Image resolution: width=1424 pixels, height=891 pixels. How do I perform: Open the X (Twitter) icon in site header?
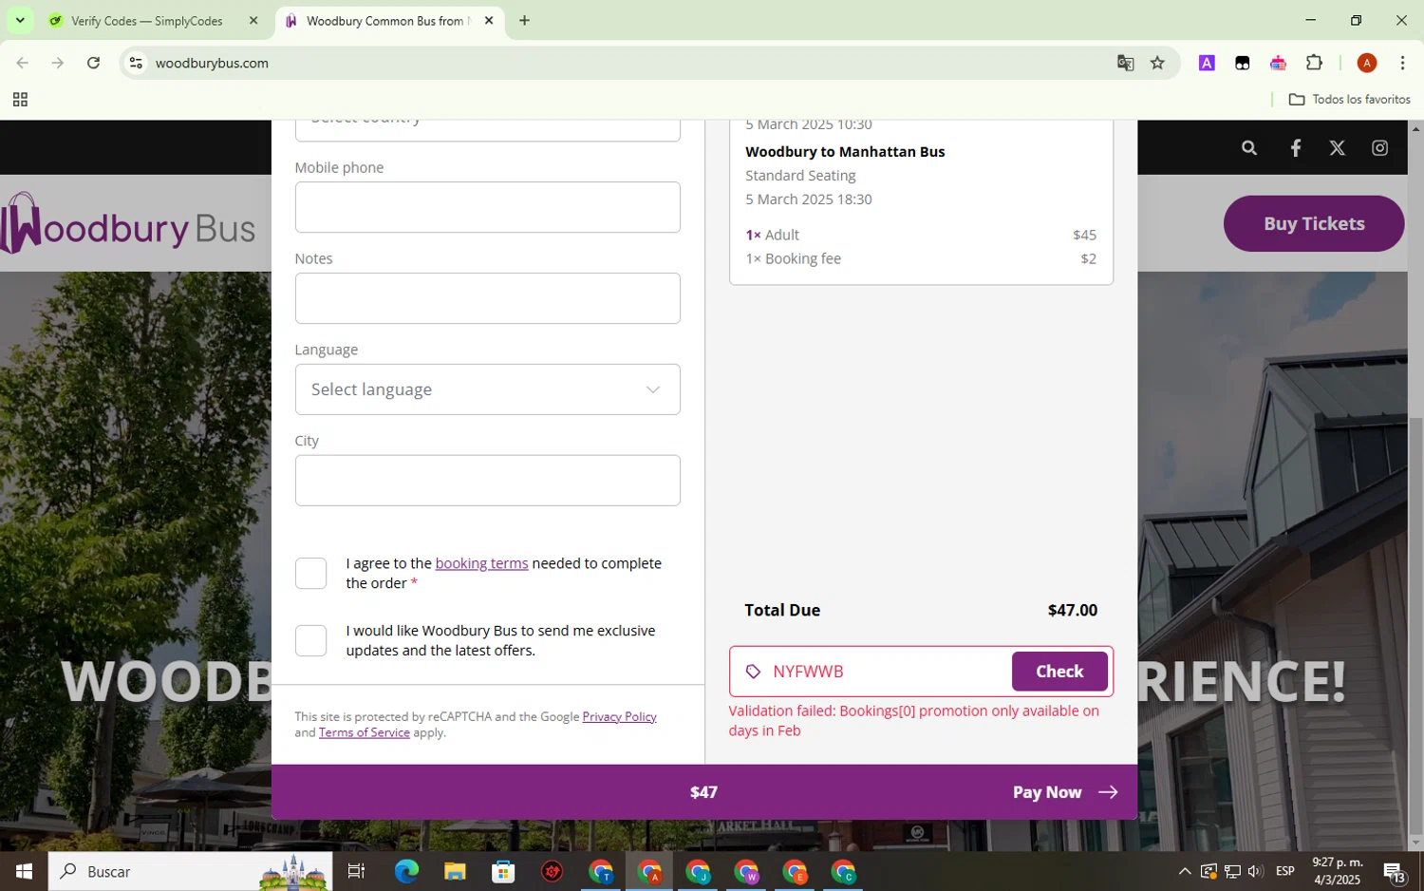click(1338, 148)
